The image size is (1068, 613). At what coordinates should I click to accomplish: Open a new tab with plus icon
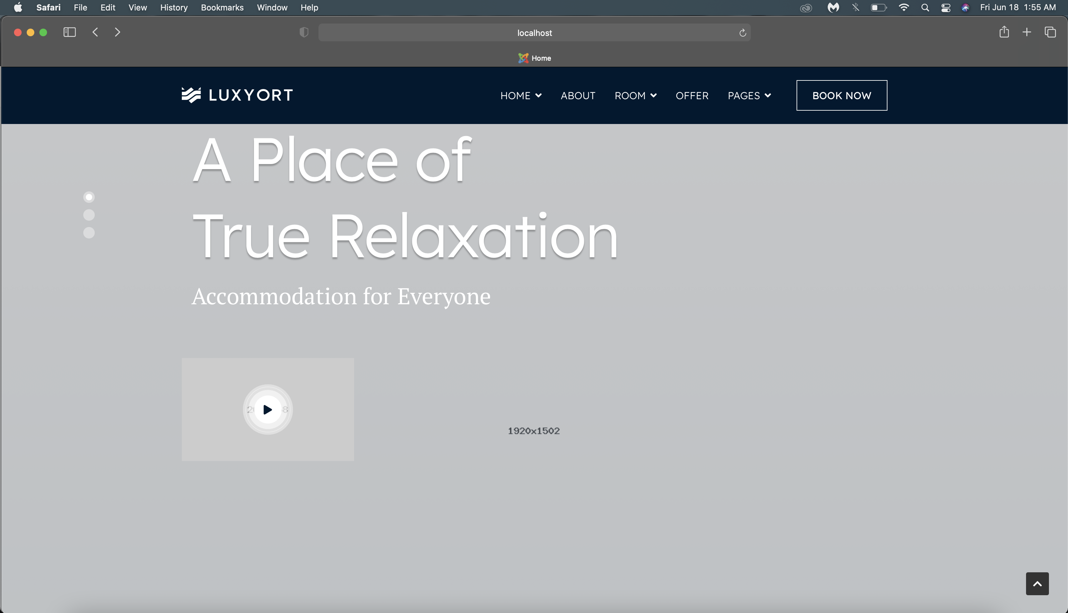click(1027, 32)
